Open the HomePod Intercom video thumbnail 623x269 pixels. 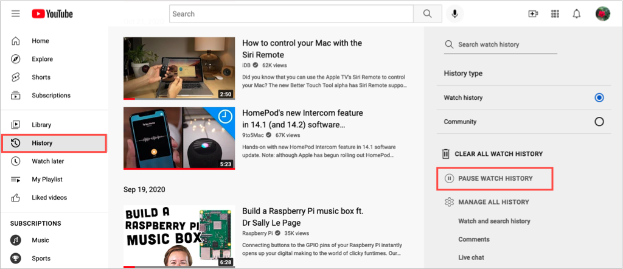pyautogui.click(x=179, y=138)
